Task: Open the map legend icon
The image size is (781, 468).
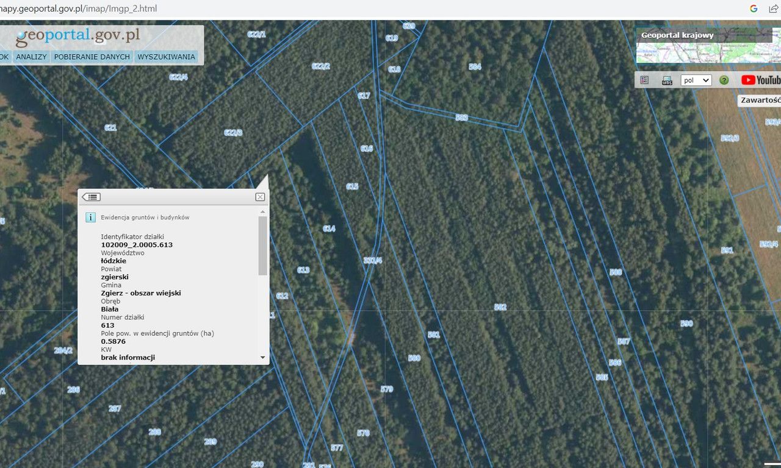Action: coord(644,80)
